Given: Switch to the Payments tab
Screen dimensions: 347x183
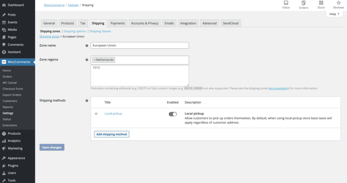Looking at the screenshot, I should coord(118,23).
